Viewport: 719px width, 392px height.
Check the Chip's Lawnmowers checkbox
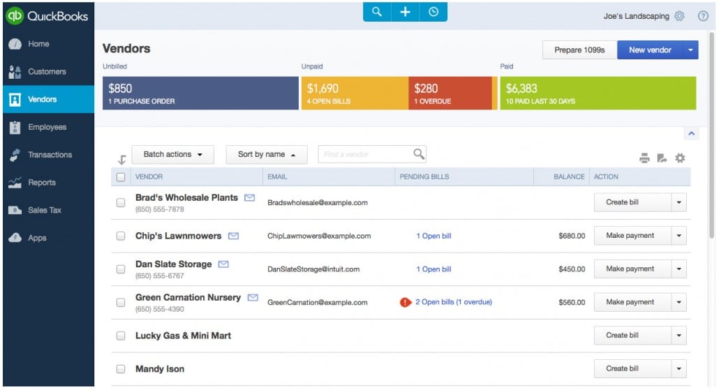click(121, 236)
